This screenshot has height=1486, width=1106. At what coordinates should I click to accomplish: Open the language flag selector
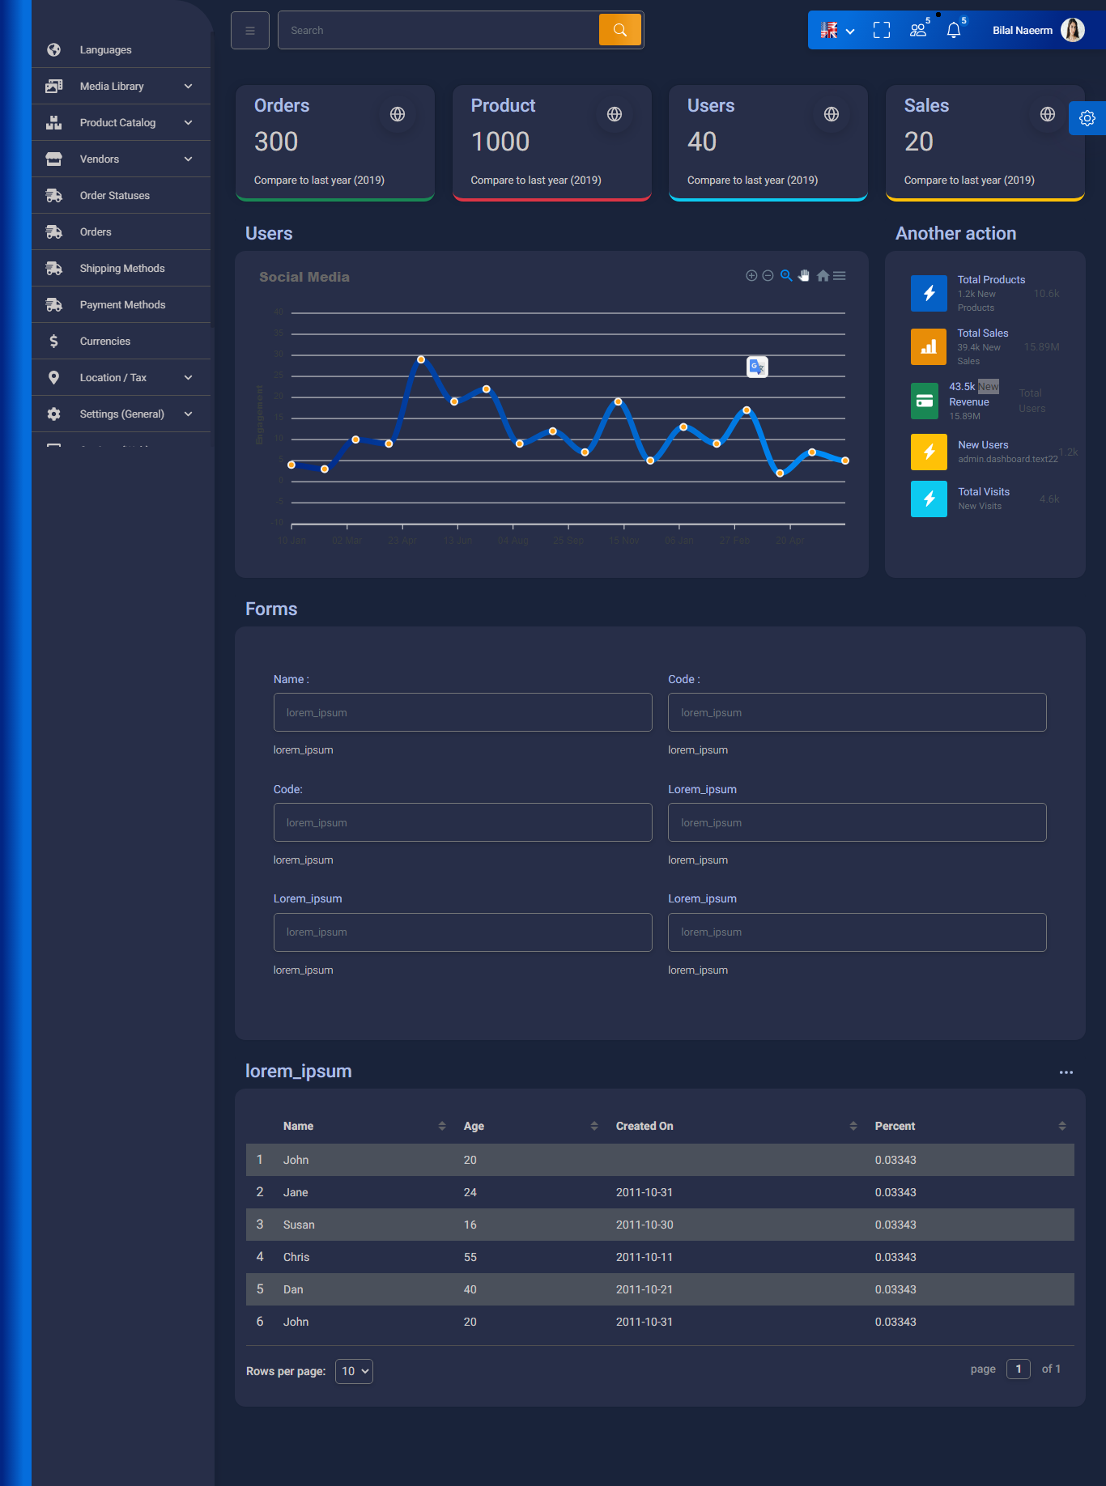tap(837, 31)
